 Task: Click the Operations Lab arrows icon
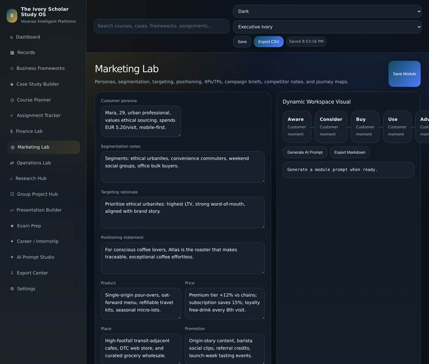[x=12, y=163]
